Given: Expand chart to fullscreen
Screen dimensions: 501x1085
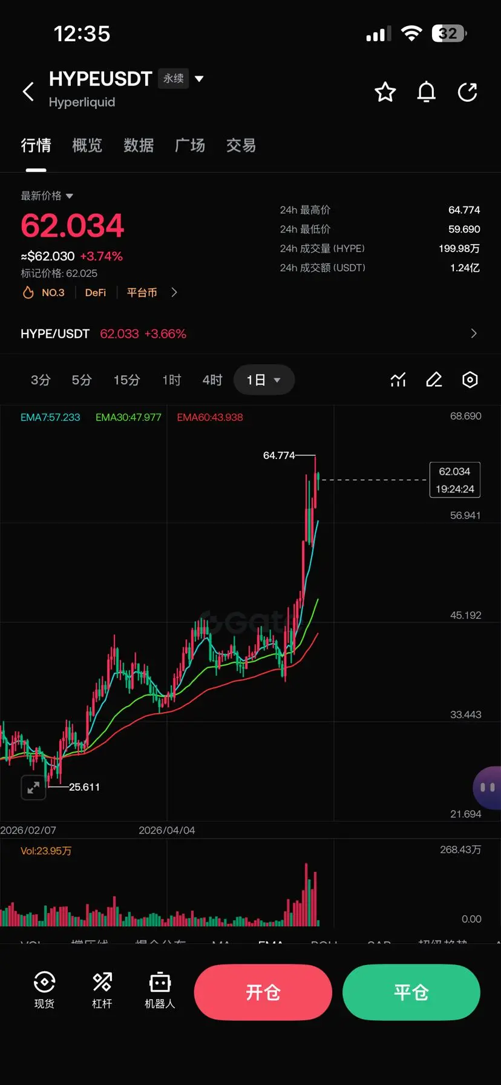Looking at the screenshot, I should click(33, 787).
